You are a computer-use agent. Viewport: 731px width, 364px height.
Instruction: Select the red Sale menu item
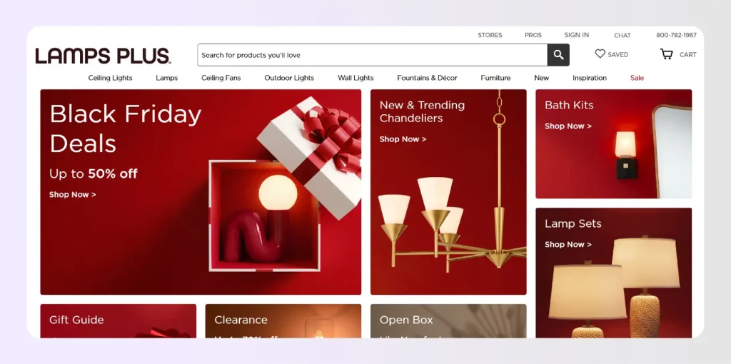coord(637,78)
